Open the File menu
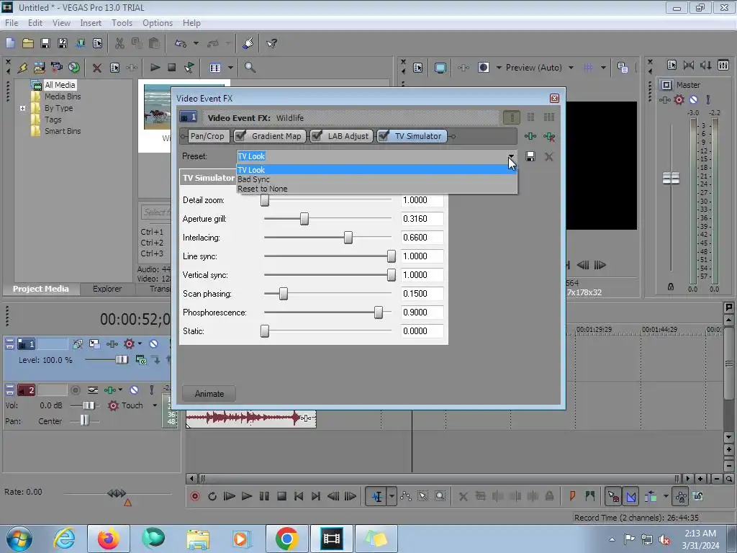Screen dimensions: 737x553 12,22
